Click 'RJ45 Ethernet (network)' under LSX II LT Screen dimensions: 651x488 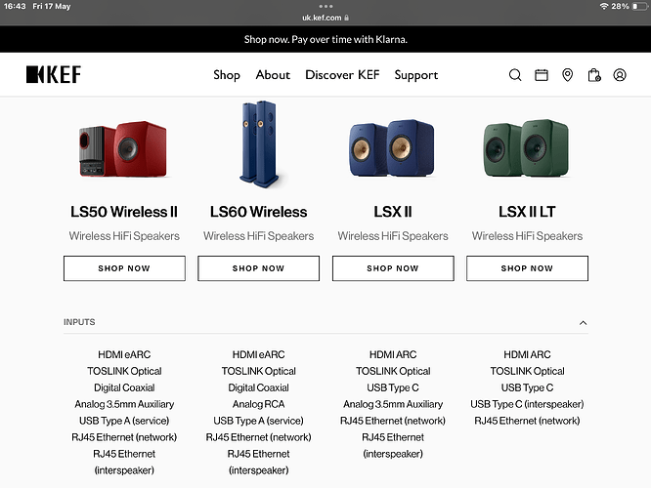coord(527,421)
